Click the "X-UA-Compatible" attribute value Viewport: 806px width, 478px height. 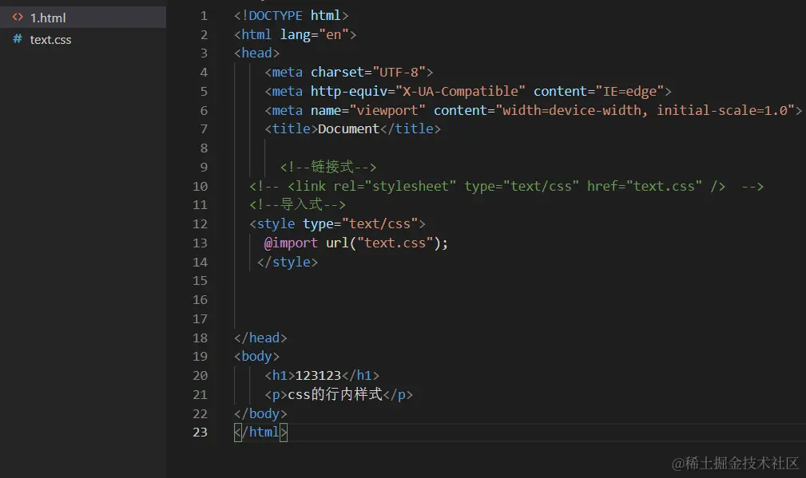click(460, 92)
